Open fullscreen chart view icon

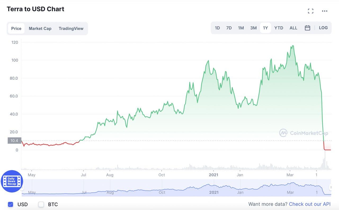(310, 11)
